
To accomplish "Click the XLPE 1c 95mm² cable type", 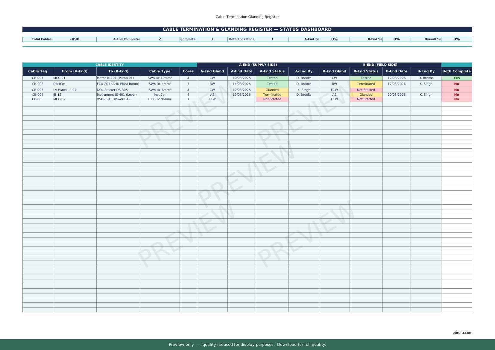I will coord(160,99).
